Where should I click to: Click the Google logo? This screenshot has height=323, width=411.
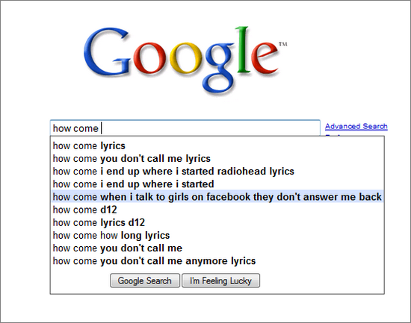coord(185,60)
